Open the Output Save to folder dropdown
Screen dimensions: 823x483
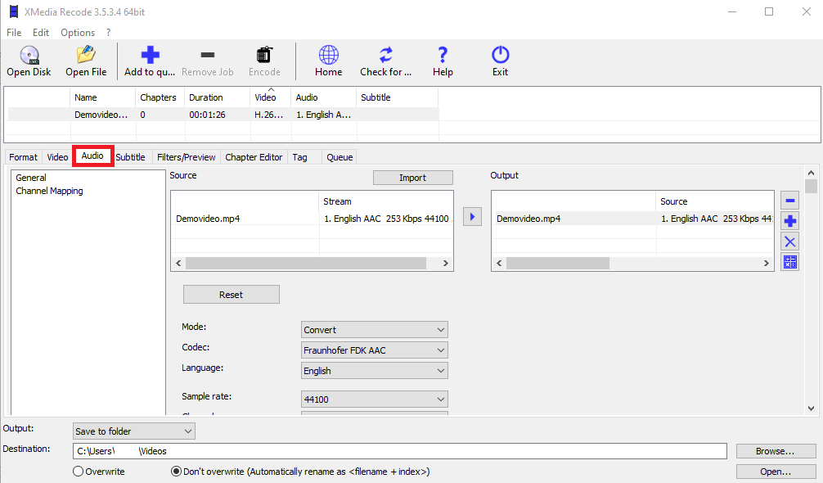click(x=134, y=431)
